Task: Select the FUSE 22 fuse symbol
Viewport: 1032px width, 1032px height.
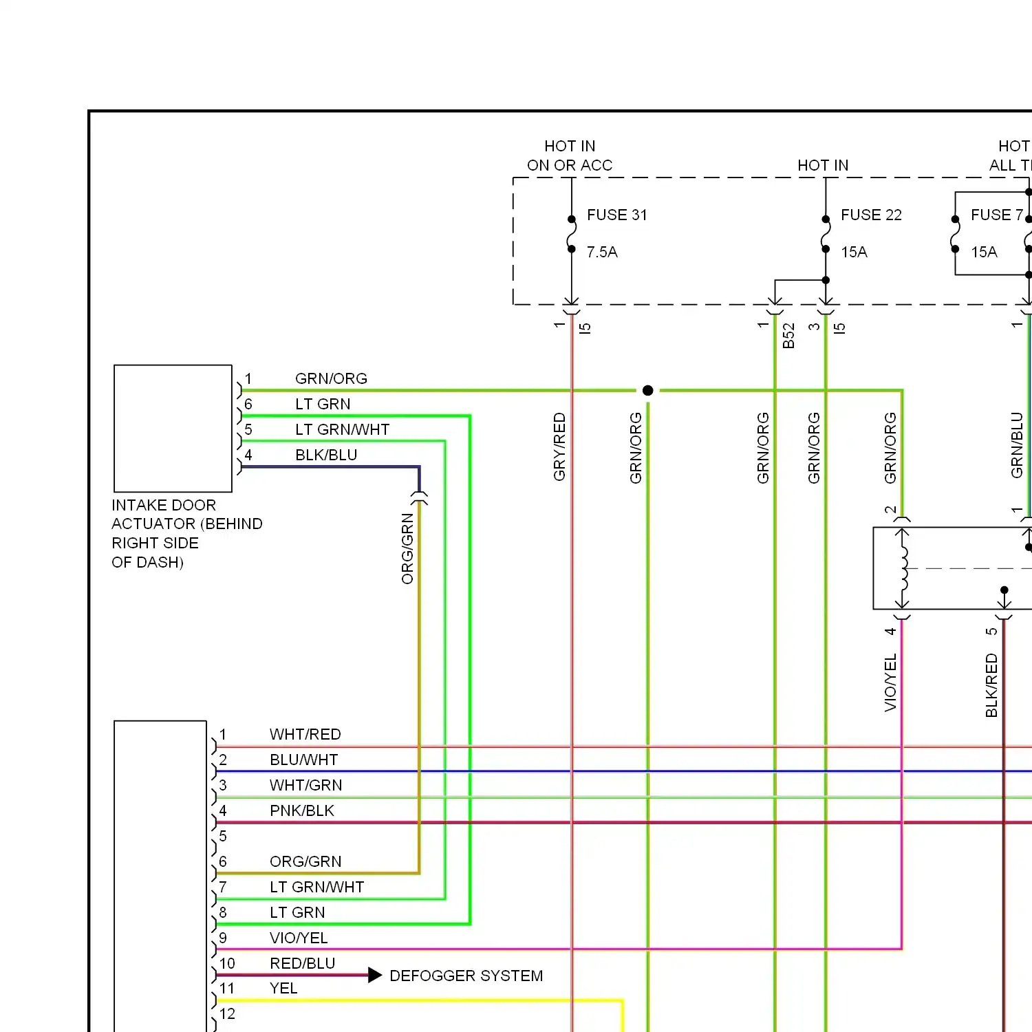Action: 826,234
